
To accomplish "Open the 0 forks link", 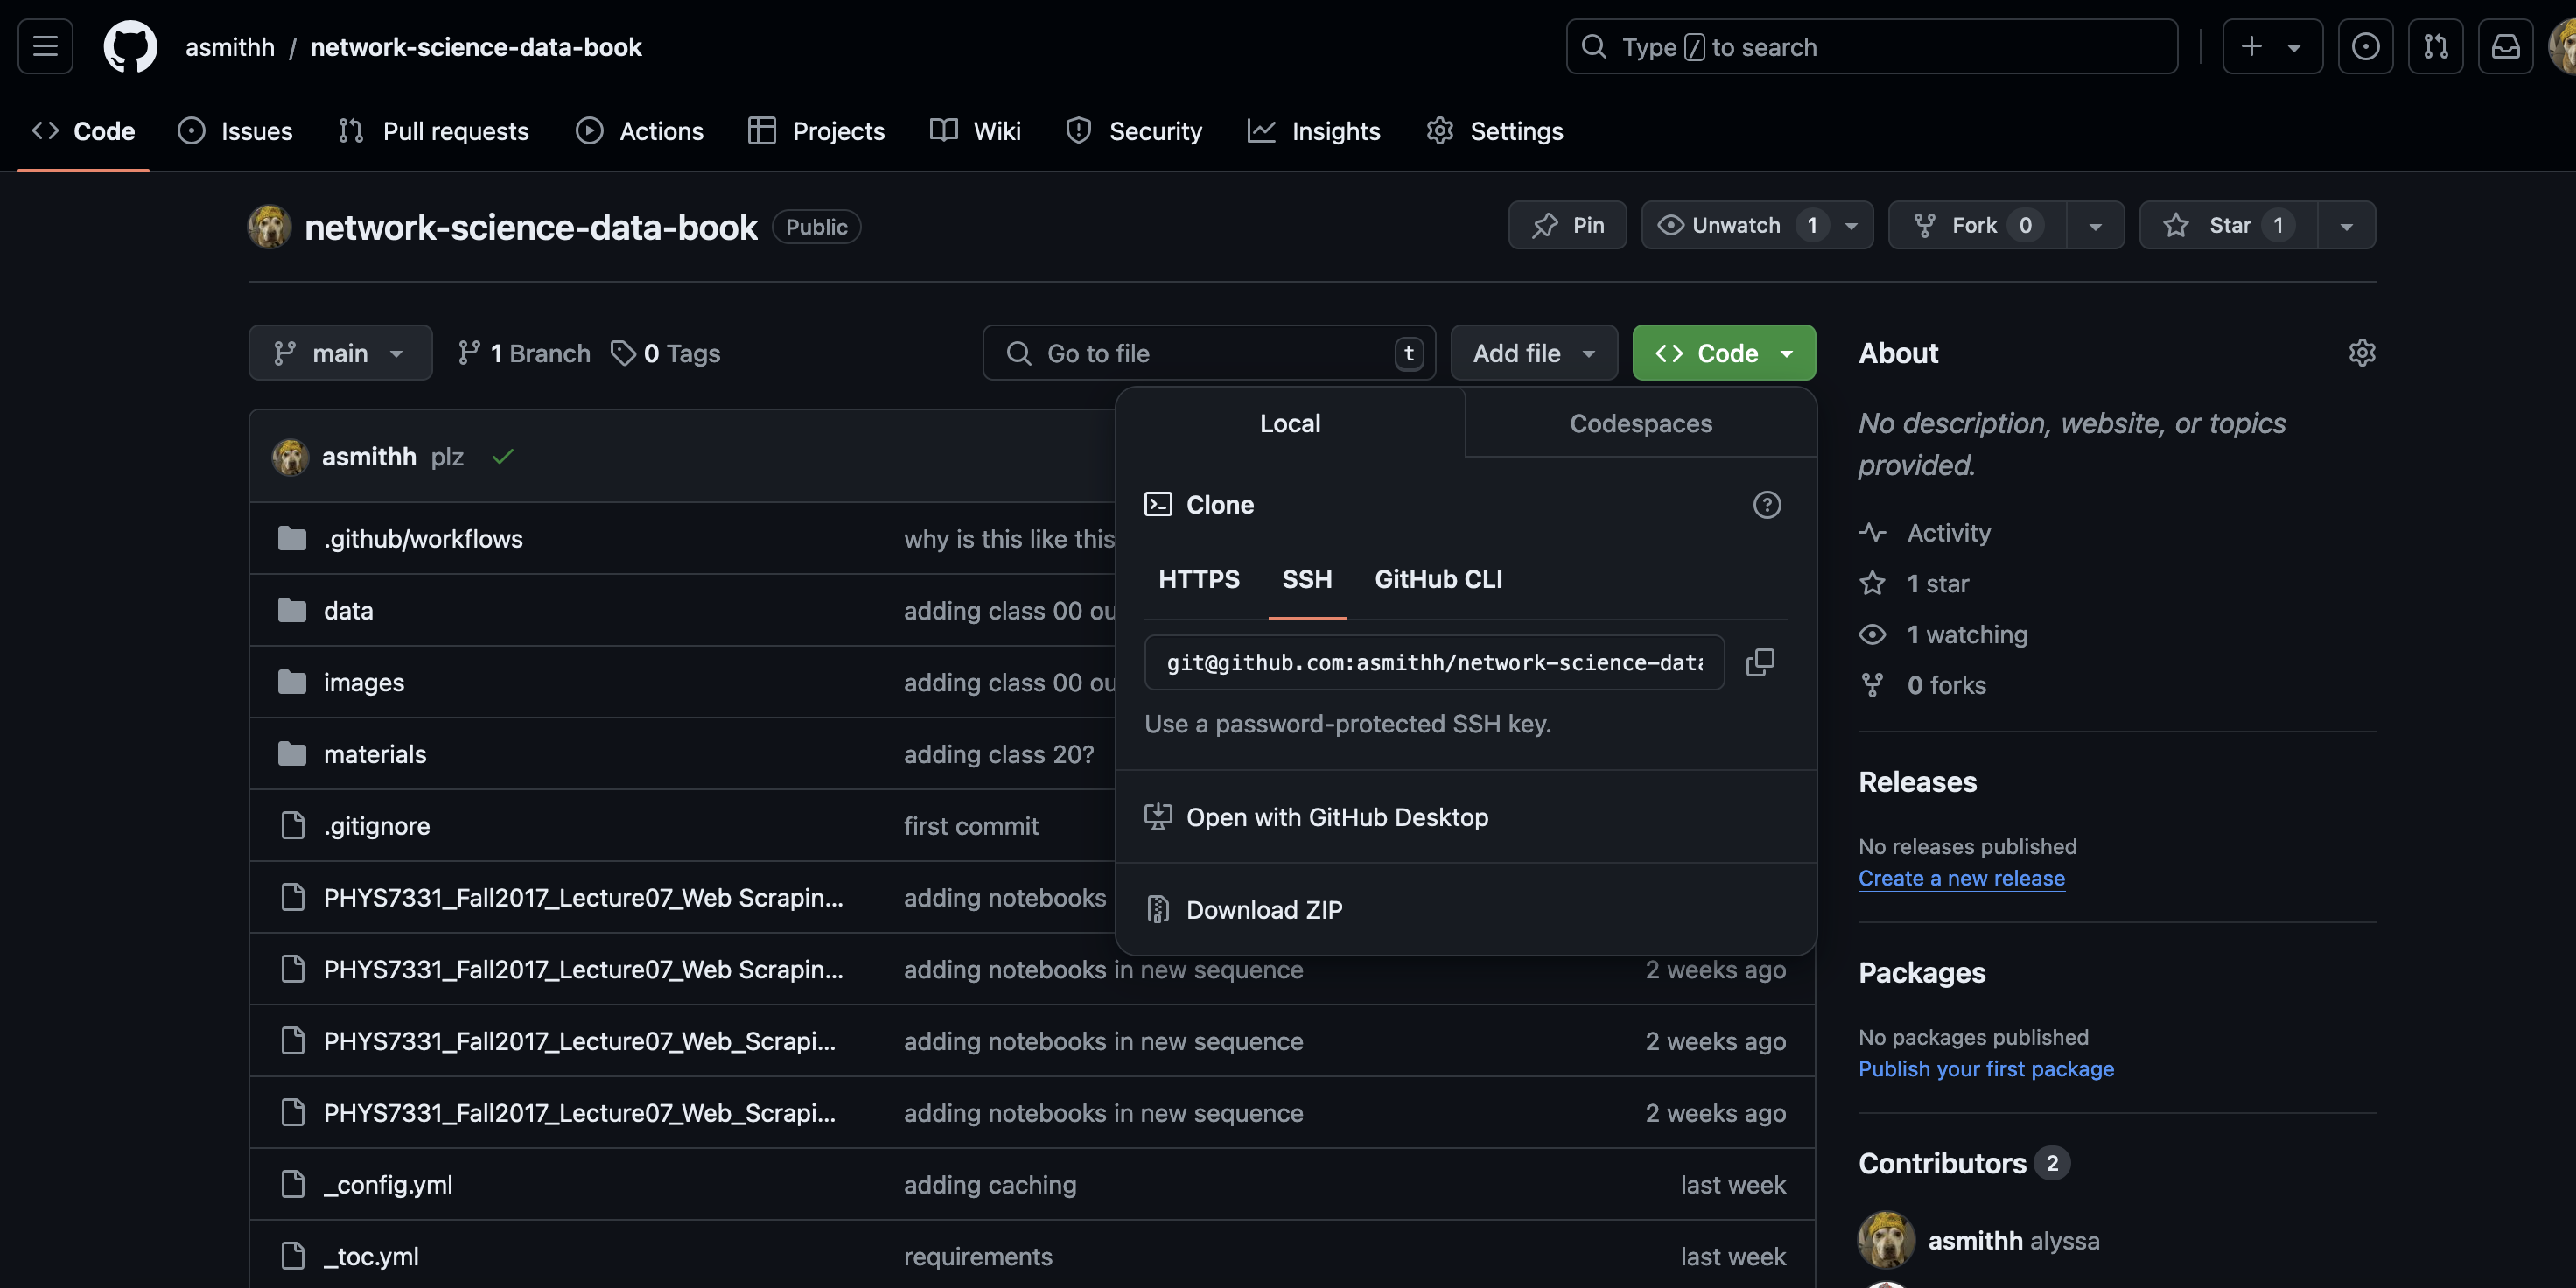I will click(1922, 686).
